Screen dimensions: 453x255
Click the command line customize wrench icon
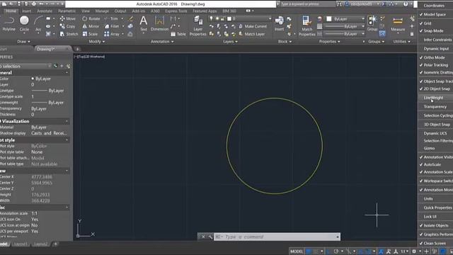click(210, 237)
